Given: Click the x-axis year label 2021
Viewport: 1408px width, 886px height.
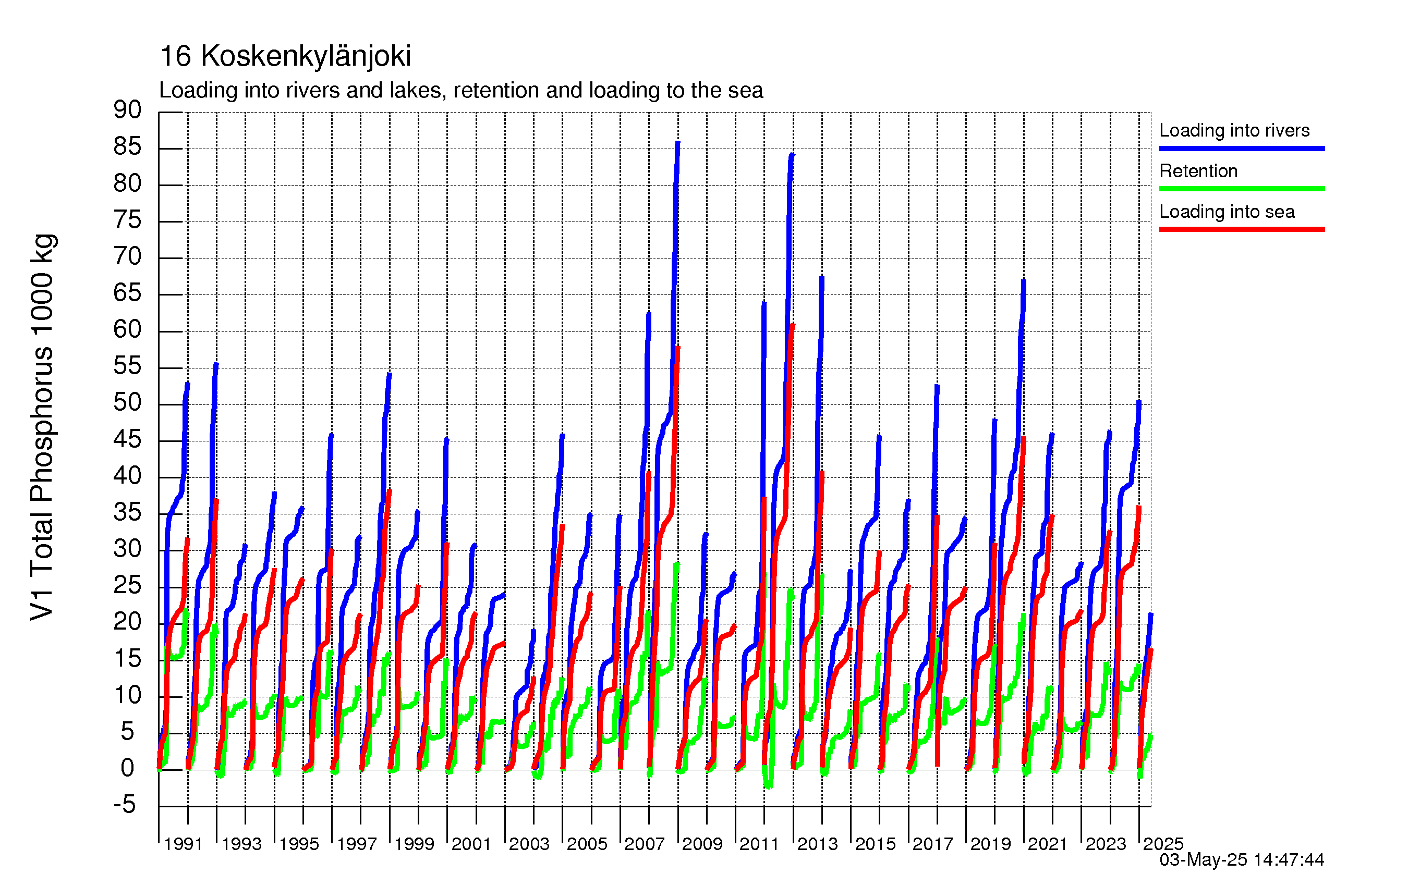Looking at the screenshot, I should (x=1047, y=843).
